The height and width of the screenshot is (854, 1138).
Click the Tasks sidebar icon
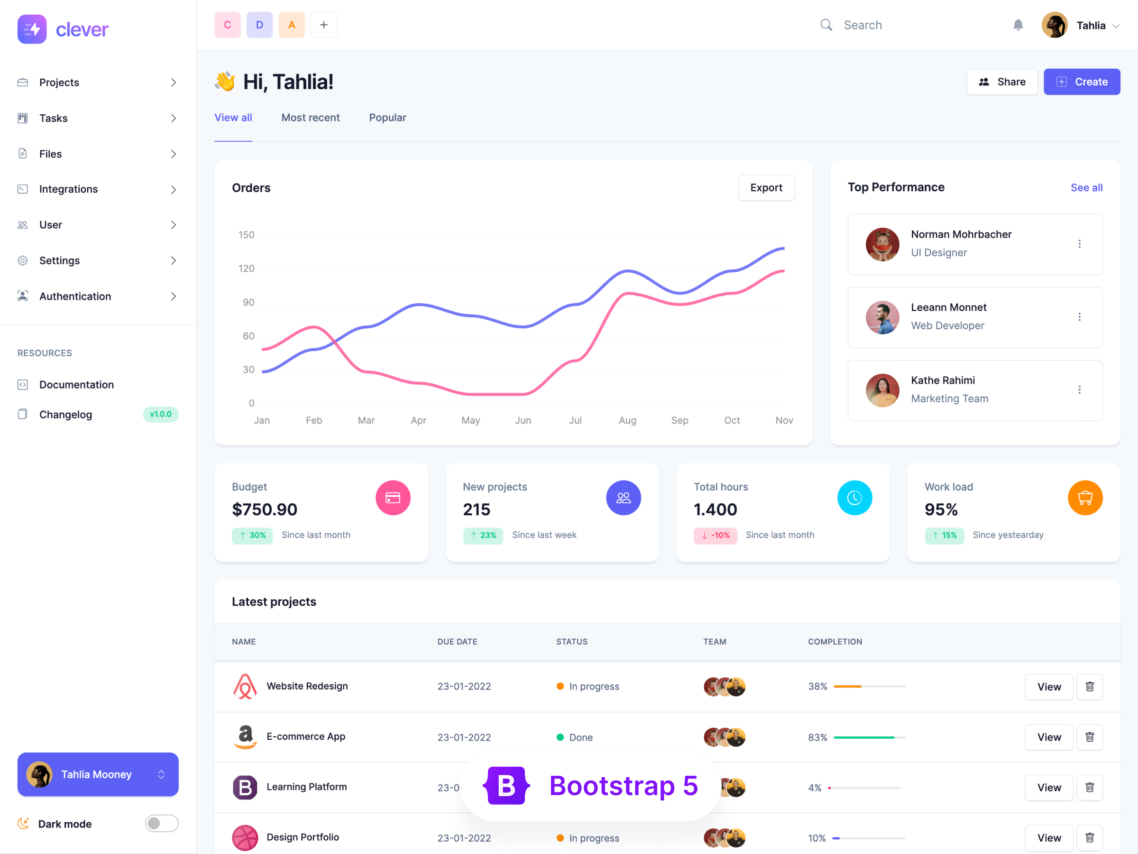click(x=23, y=118)
